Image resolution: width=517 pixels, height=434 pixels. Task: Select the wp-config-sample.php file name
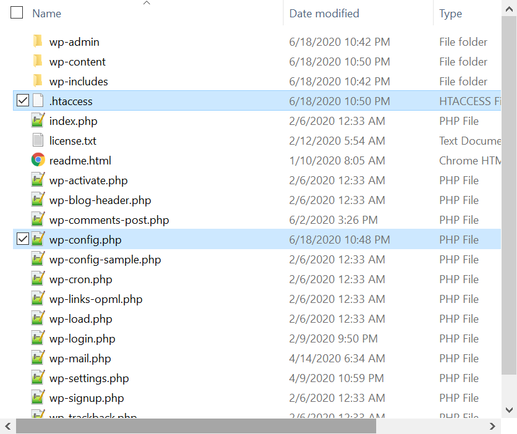point(105,260)
